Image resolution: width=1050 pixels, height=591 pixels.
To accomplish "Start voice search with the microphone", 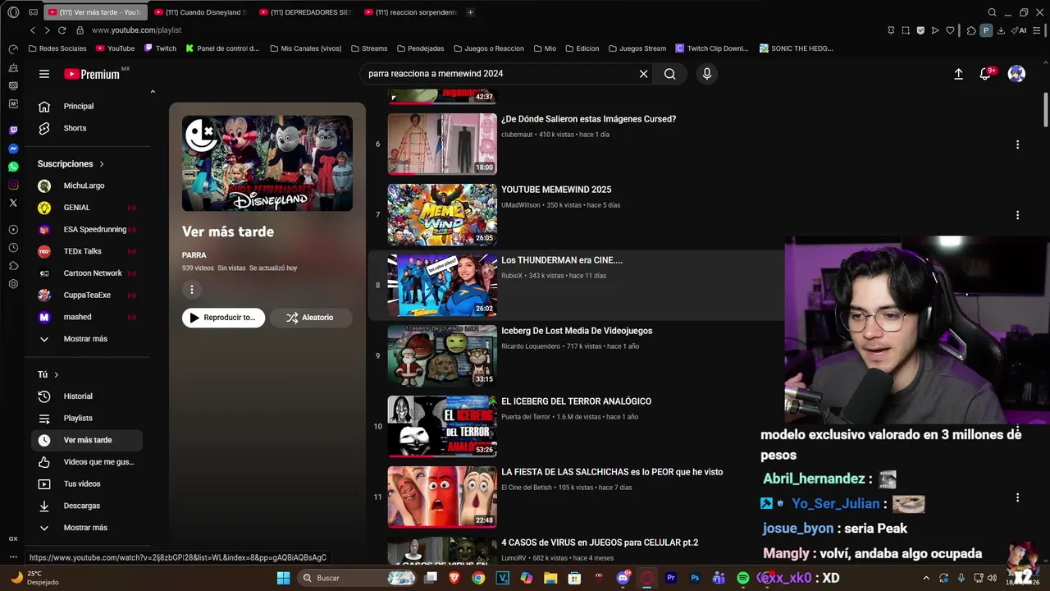I will 707,74.
